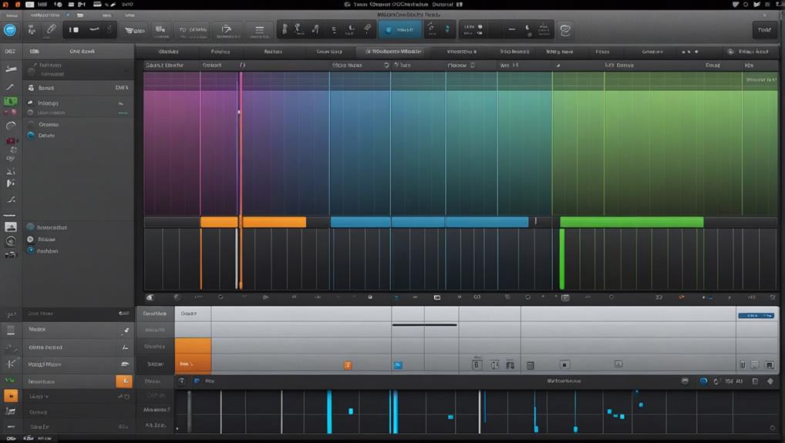Click the large orange cell in lower editor
Viewport: 785px width, 443px height.
click(x=193, y=355)
